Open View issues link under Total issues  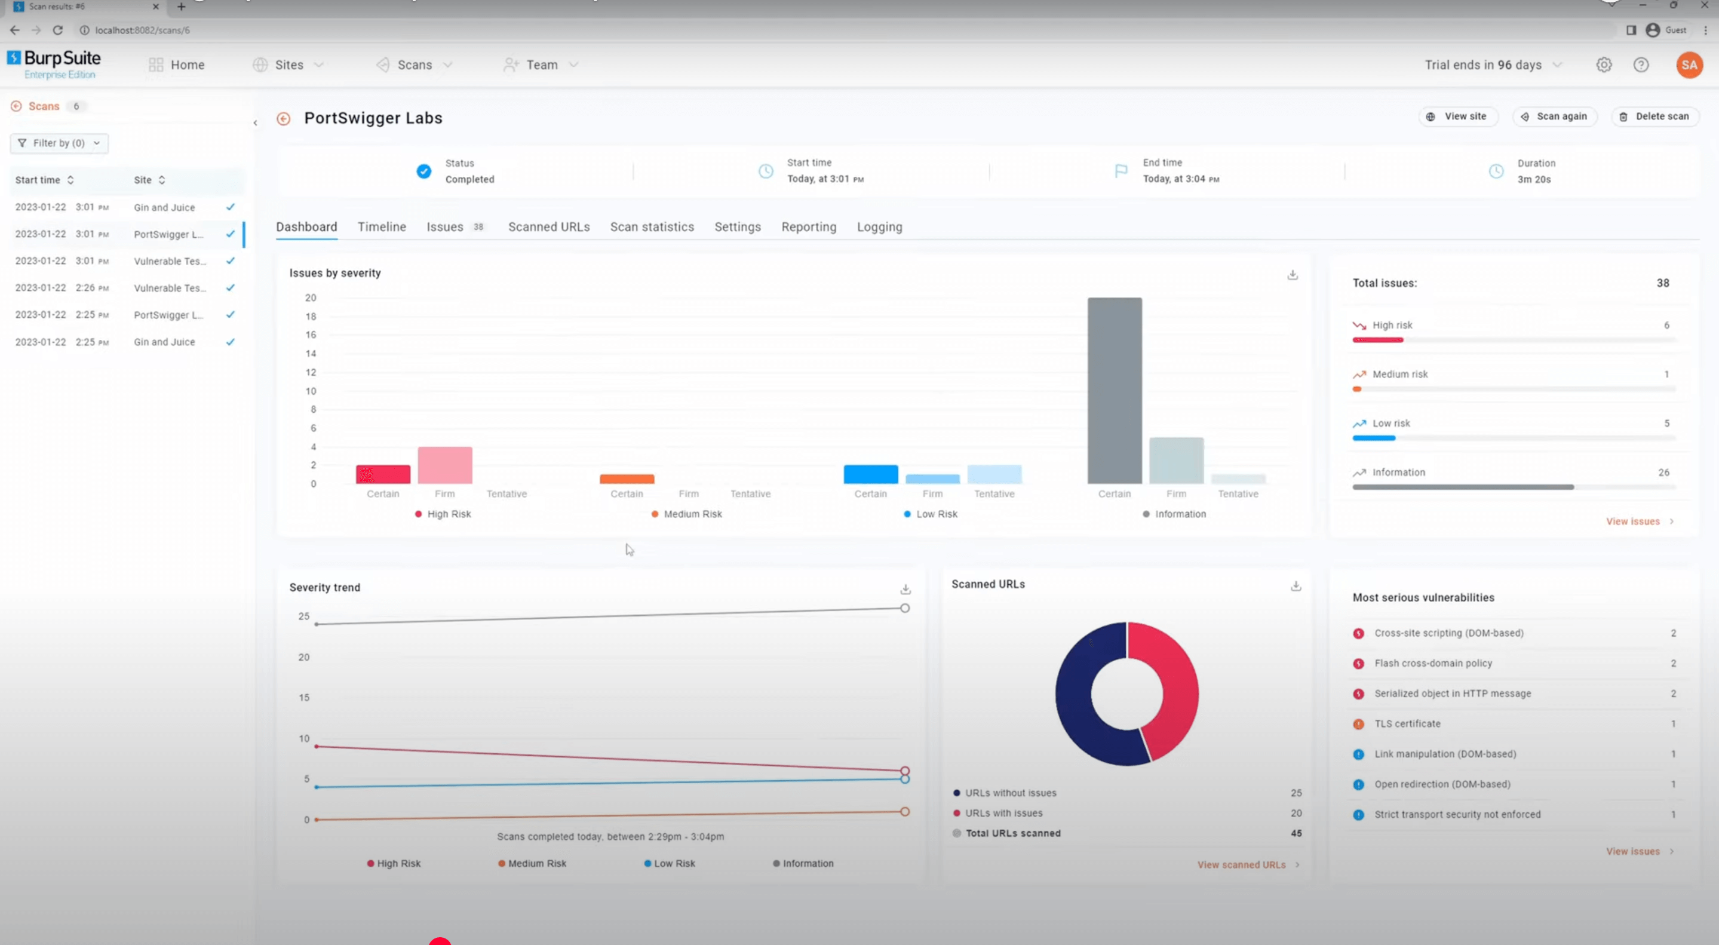pos(1640,522)
